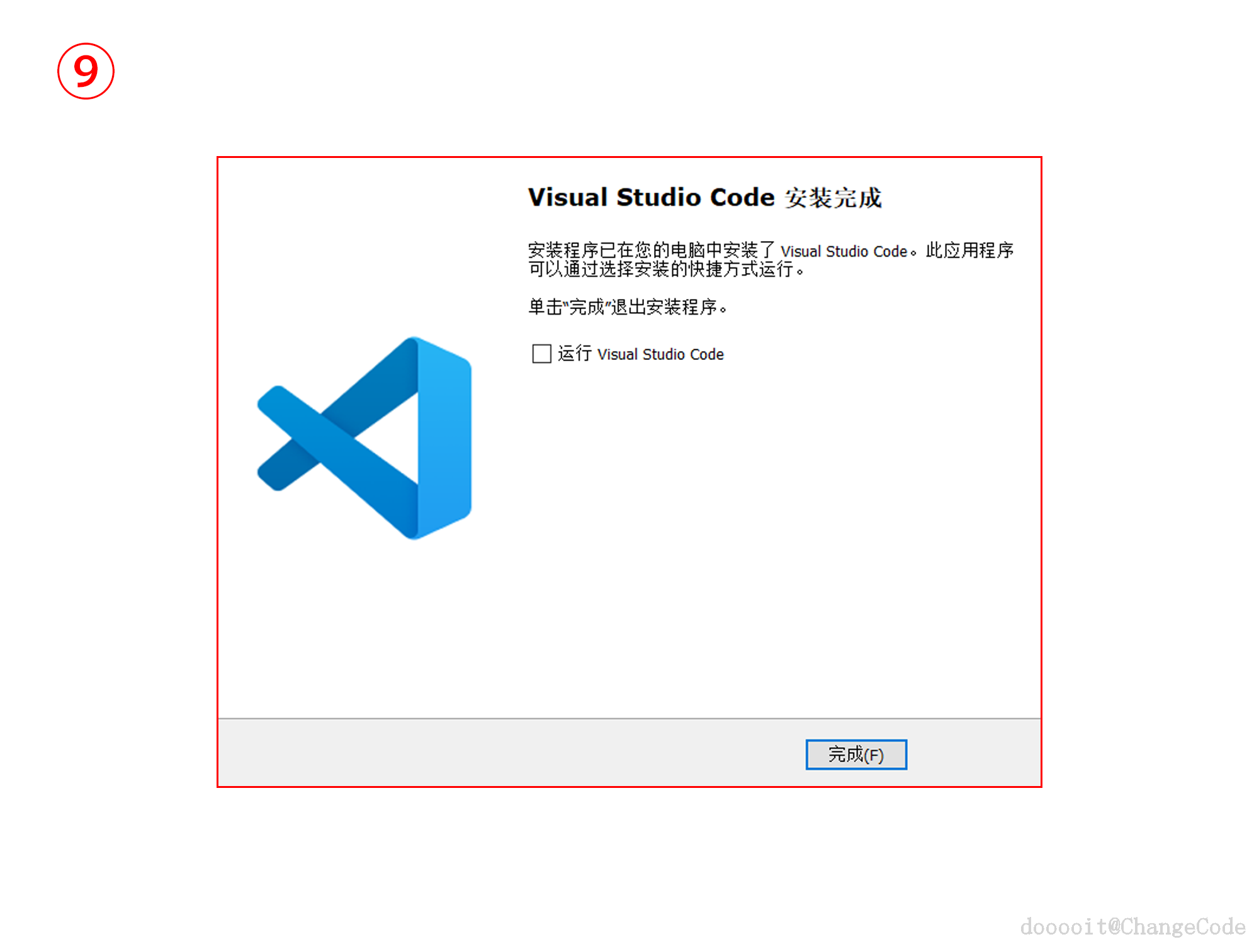Click the horizontal divider above the footer

tap(629, 718)
